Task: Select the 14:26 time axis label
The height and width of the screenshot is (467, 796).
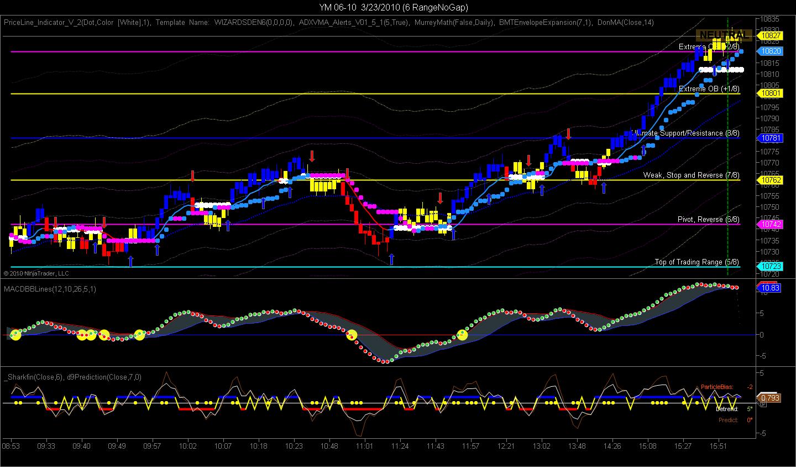Action: coord(612,446)
